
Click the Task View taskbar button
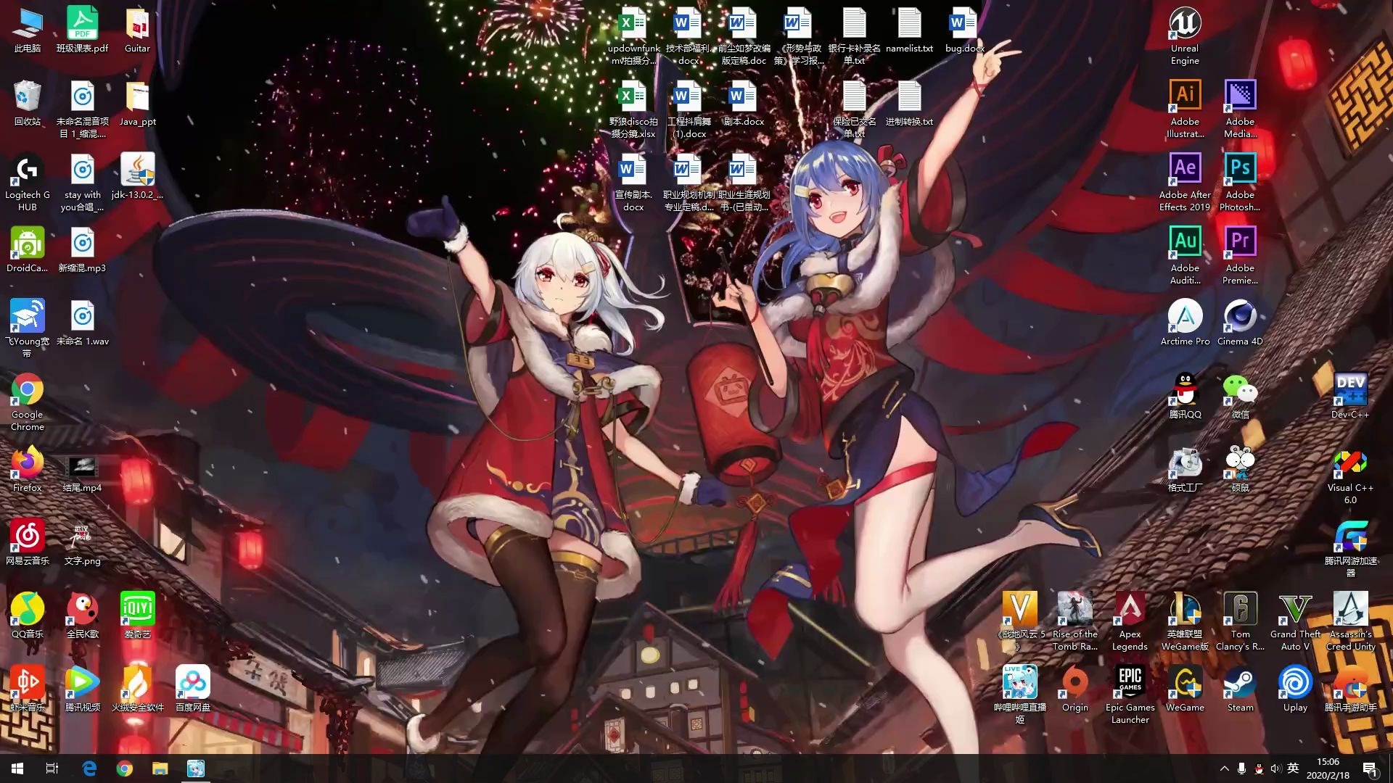52,768
